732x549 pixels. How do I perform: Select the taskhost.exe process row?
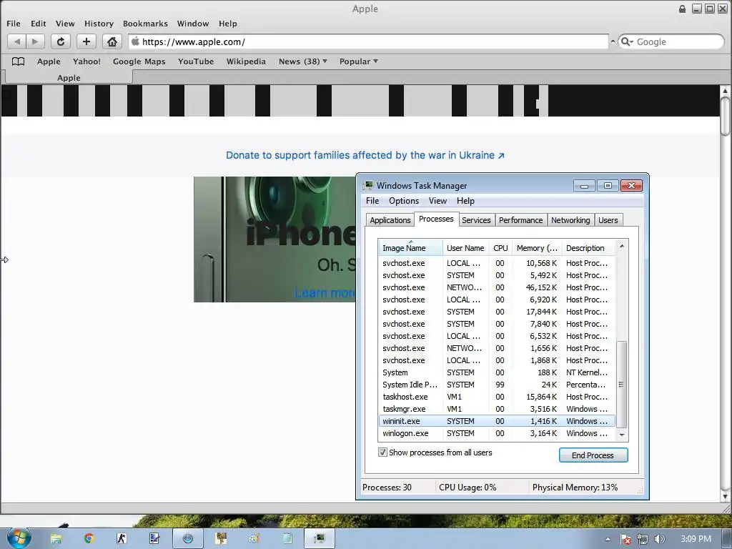[497, 397]
